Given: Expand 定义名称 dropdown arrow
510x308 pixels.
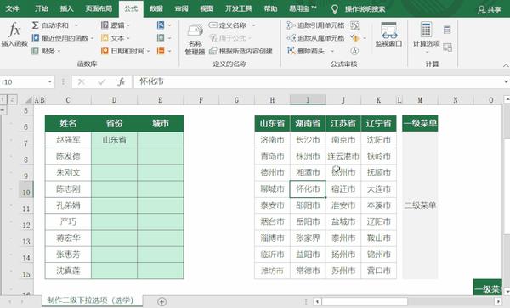Looking at the screenshot, I should pyautogui.click(x=253, y=25).
